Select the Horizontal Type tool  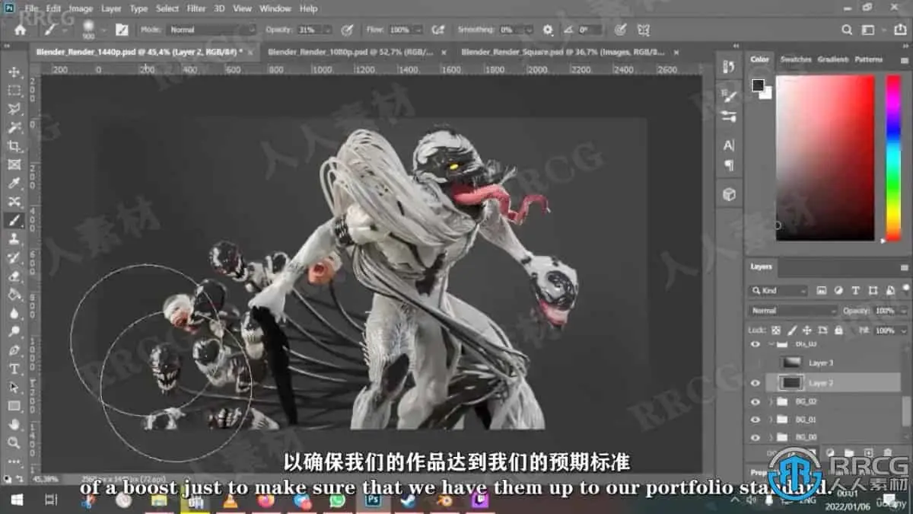pos(14,369)
